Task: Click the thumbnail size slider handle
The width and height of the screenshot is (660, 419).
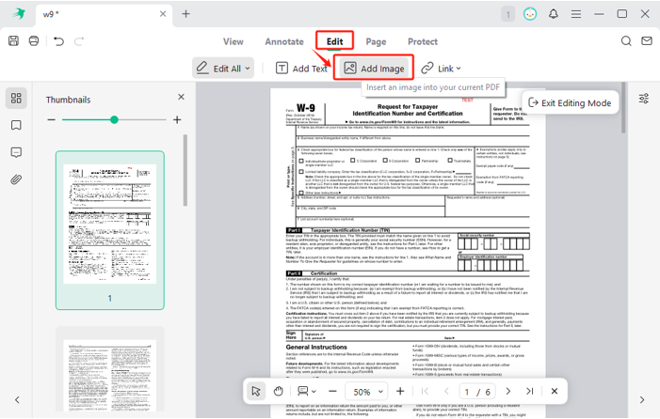Action: point(114,119)
